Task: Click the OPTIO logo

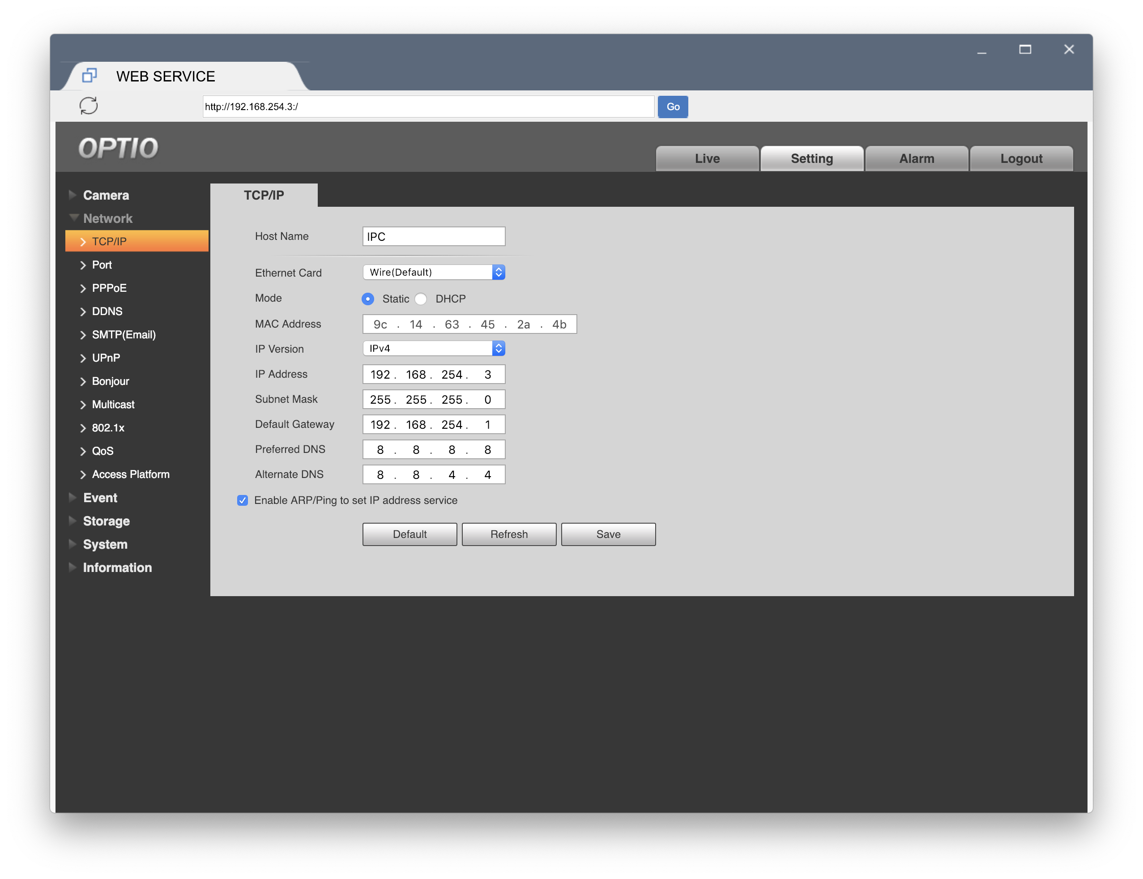Action: tap(118, 148)
